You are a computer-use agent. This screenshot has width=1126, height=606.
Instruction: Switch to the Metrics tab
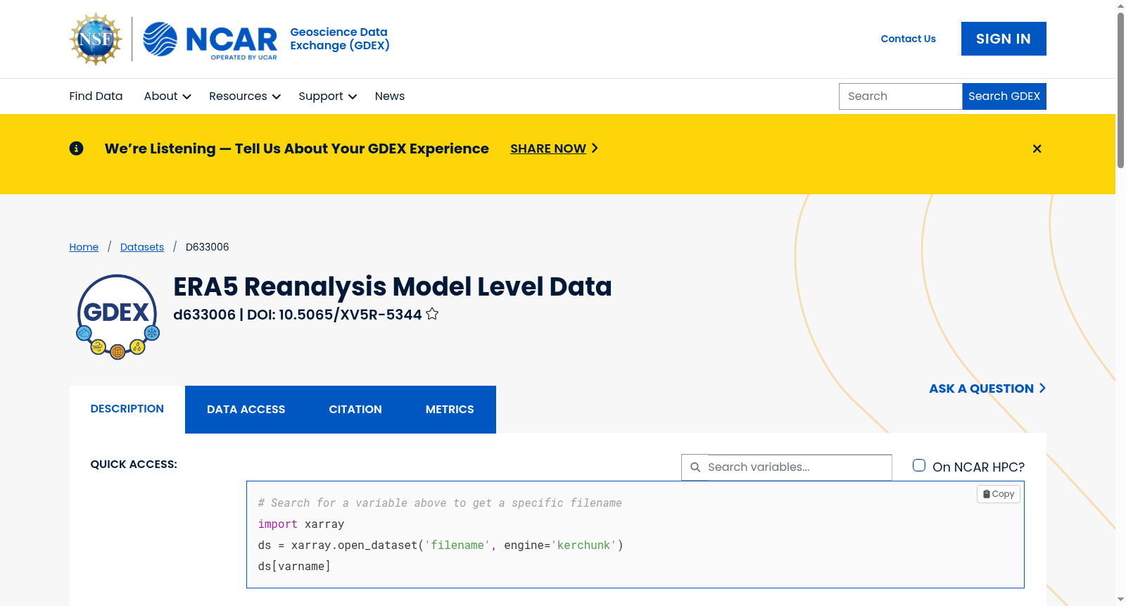(450, 410)
